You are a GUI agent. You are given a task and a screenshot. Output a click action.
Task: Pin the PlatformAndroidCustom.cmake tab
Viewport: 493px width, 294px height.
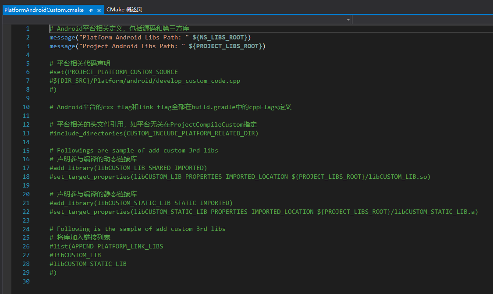(91, 10)
